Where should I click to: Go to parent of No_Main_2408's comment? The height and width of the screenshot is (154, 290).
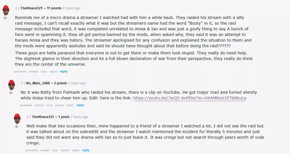[x=59, y=105]
